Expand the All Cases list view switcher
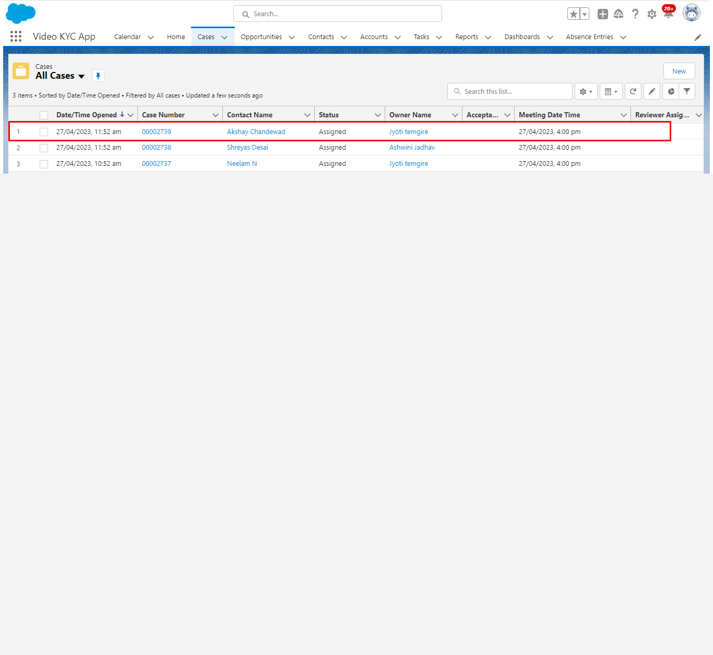Viewport: 713px width, 655px height. 81,76
